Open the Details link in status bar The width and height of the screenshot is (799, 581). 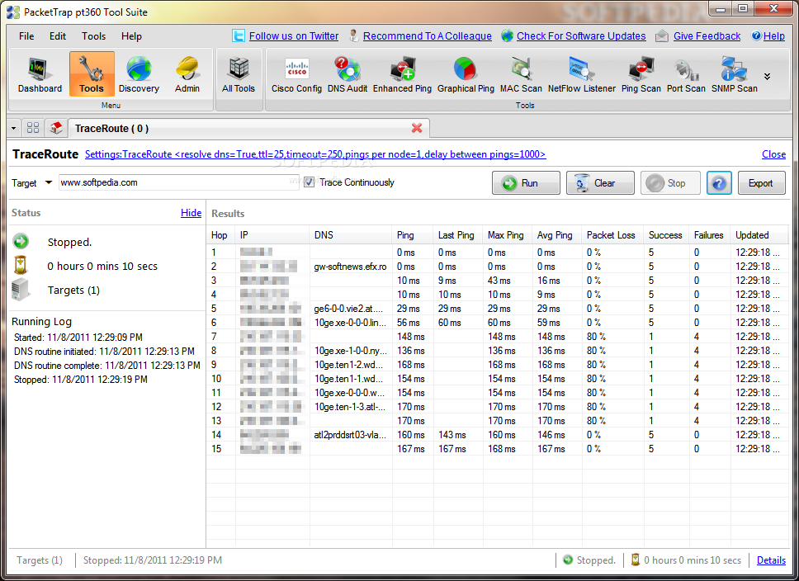point(771,560)
